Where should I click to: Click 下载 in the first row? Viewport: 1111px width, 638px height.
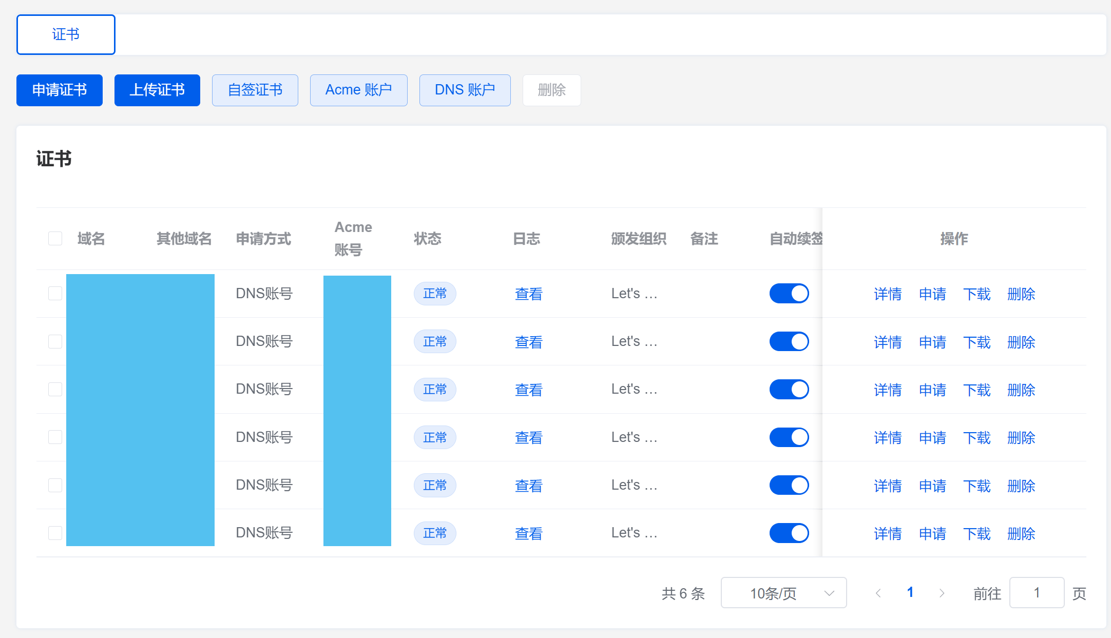976,294
